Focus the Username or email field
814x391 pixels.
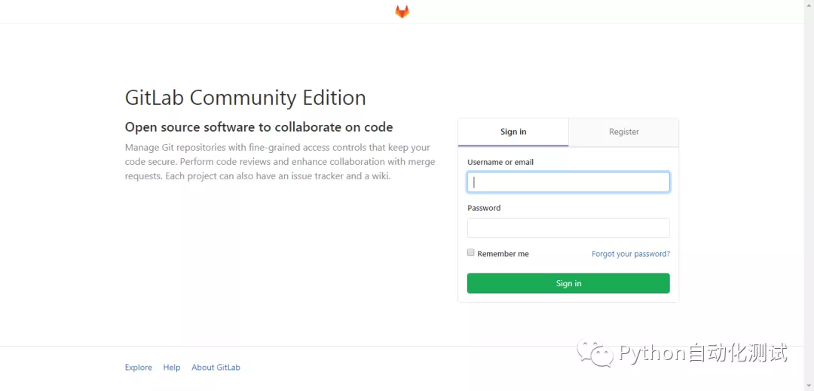pos(568,182)
